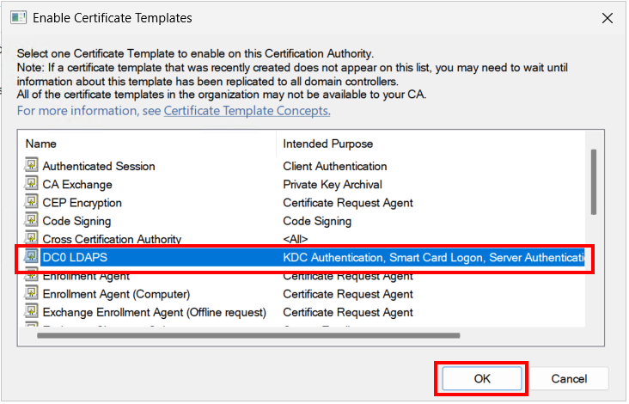
Task: Select the Authenticated Session template icon
Action: (31, 165)
